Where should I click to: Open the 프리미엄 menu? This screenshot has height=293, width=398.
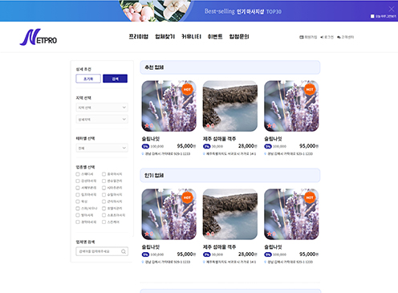pyautogui.click(x=139, y=37)
